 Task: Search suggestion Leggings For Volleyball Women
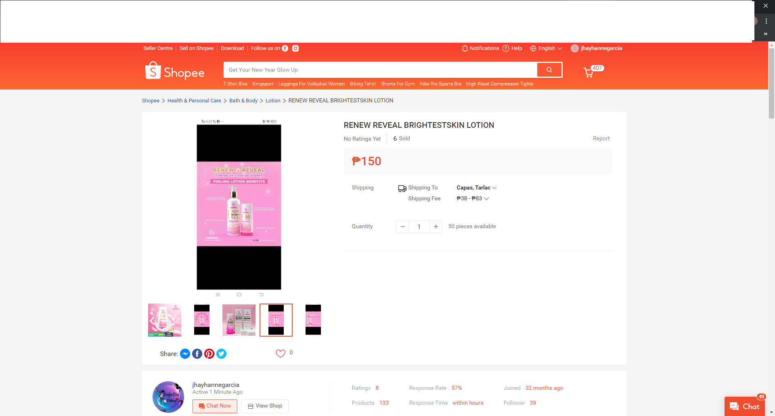coord(312,84)
